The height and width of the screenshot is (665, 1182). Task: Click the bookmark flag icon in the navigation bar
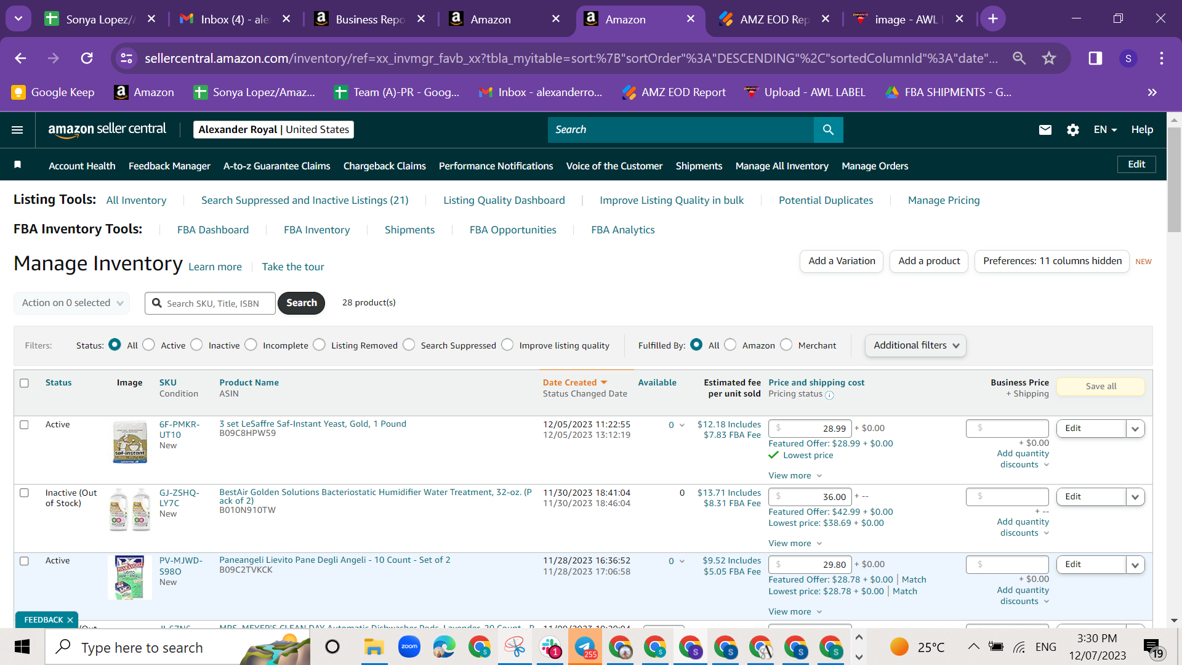(x=18, y=164)
